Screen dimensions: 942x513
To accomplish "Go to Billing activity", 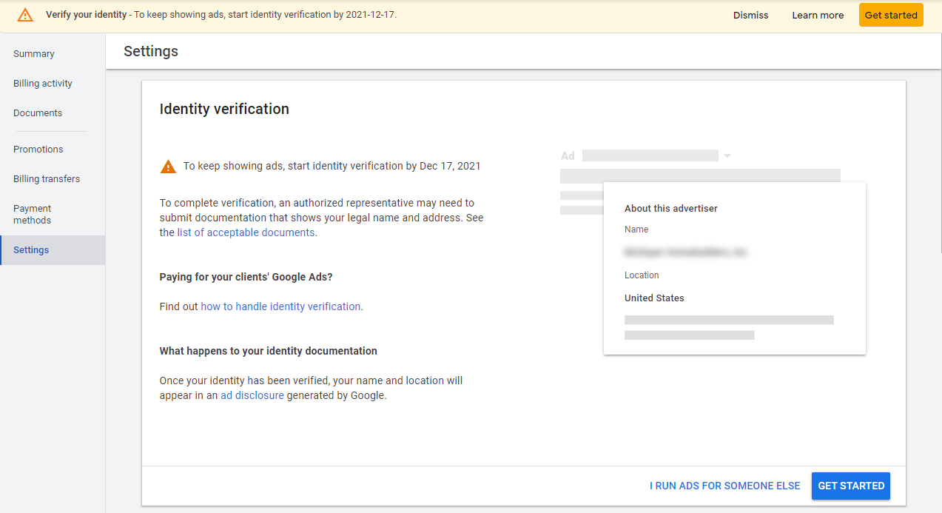I will [x=43, y=84].
